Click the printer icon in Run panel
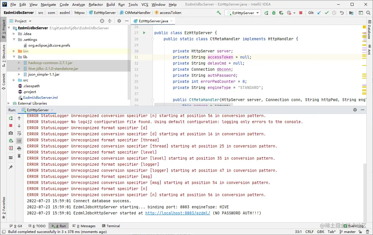The height and width of the screenshot is (235, 373). click(19, 148)
